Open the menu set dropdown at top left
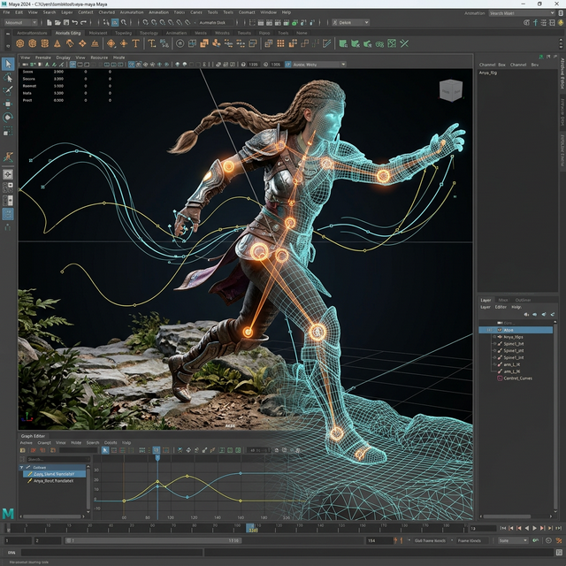The height and width of the screenshot is (566, 566). click(x=20, y=22)
